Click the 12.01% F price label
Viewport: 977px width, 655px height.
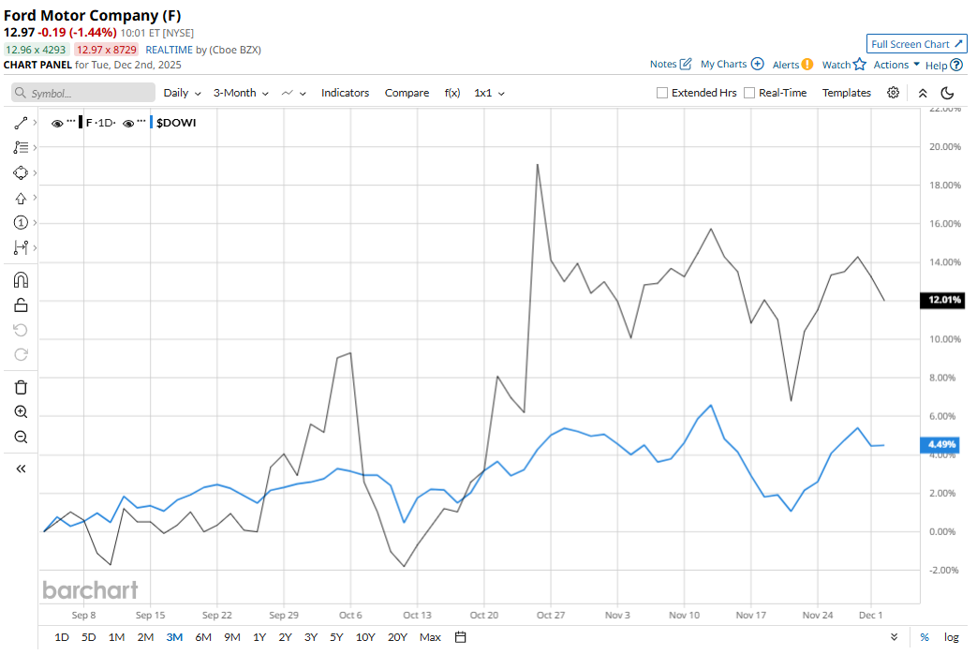[x=944, y=300]
